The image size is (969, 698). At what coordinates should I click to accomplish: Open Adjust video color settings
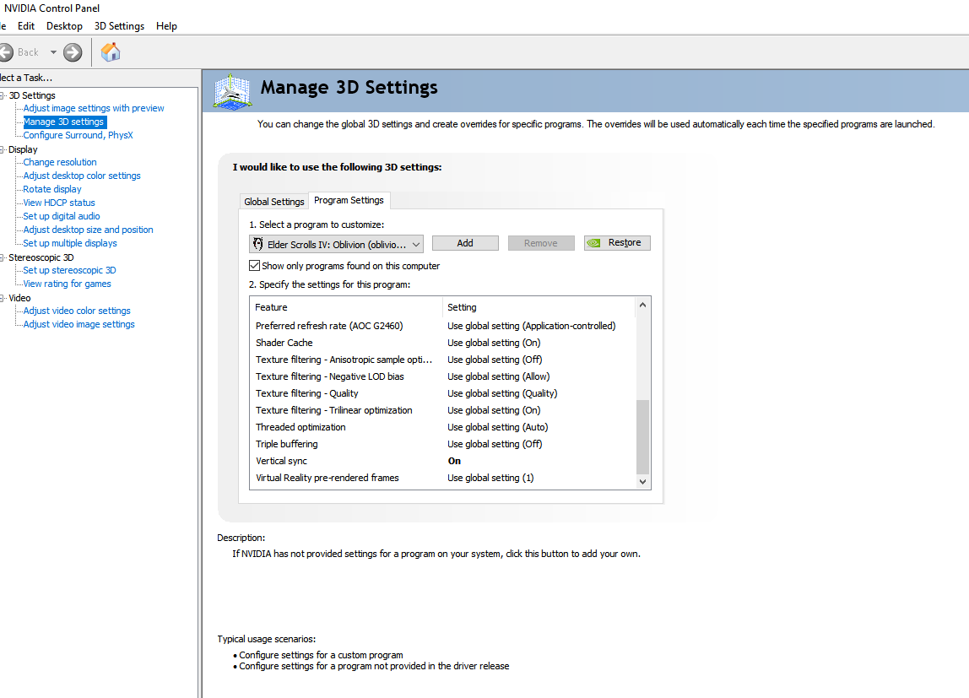click(x=77, y=311)
